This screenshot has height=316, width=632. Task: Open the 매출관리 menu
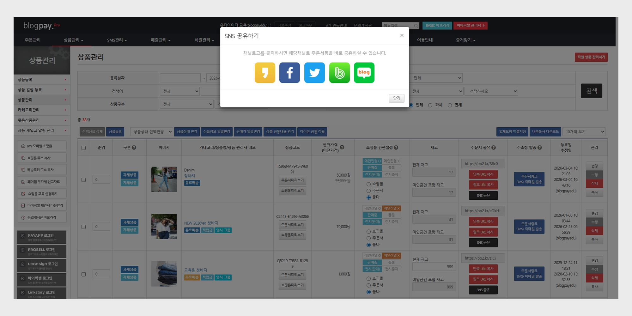point(161,40)
